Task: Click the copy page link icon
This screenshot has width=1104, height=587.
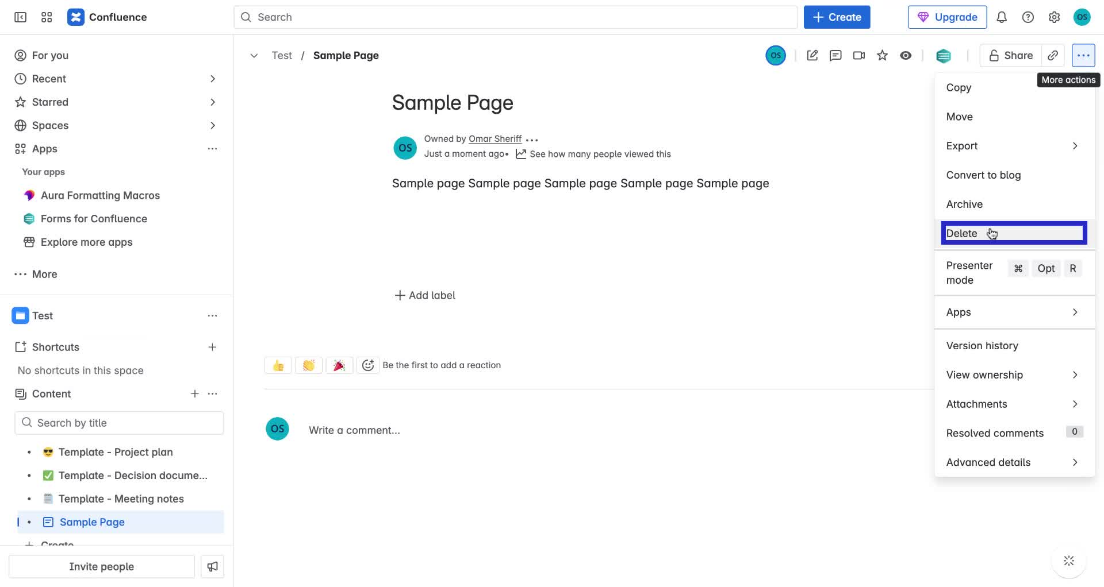Action: 1053,55
